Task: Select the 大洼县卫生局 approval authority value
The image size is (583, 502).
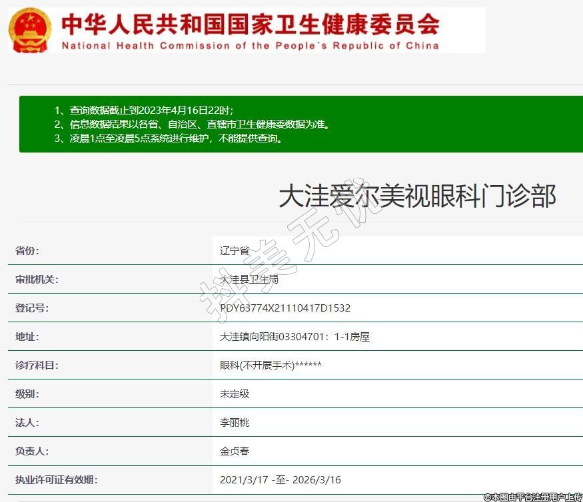Action: [249, 280]
